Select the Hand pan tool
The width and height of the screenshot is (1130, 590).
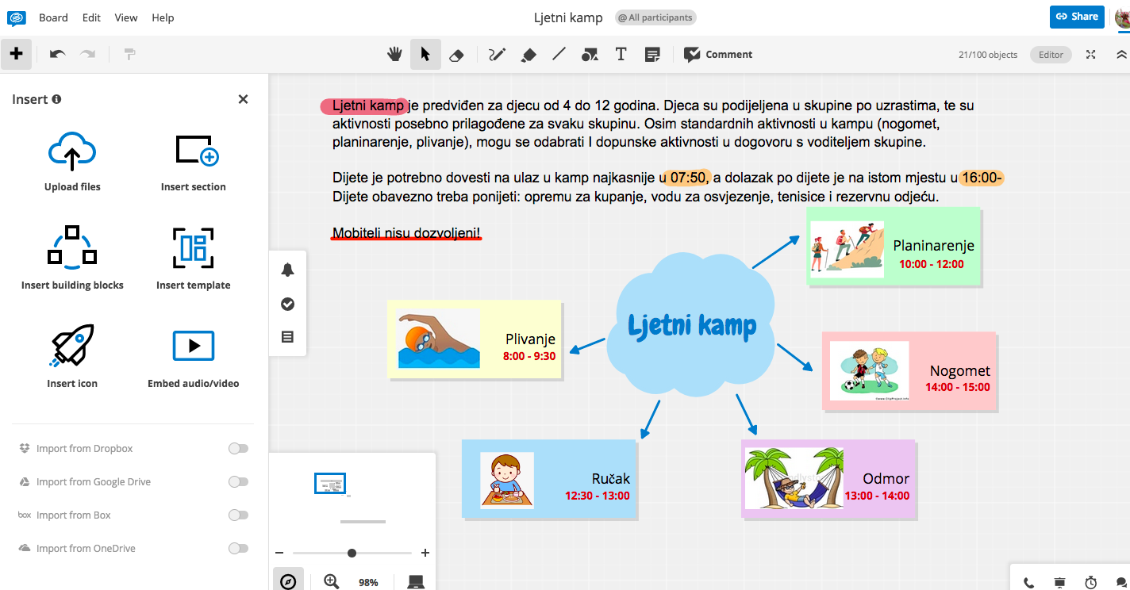394,54
